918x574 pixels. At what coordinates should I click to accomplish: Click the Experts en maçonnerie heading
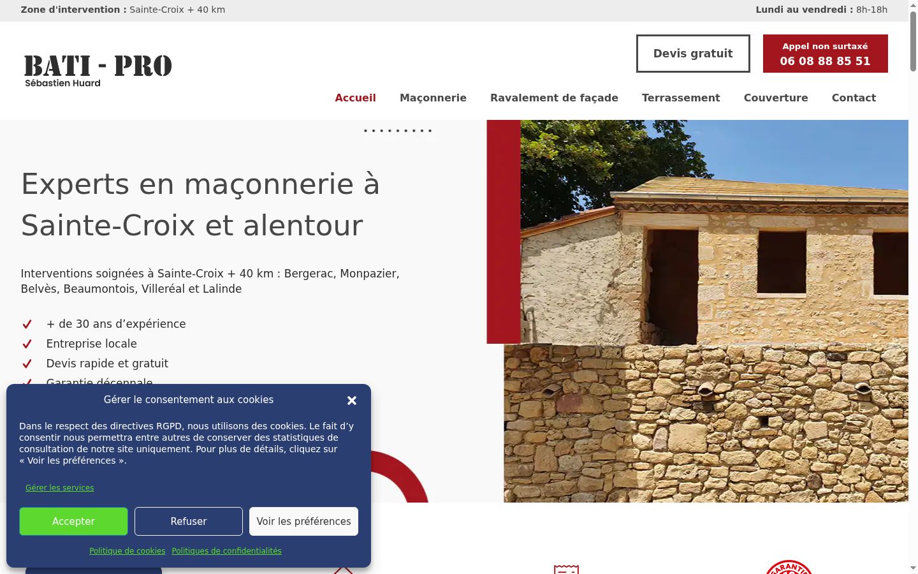coord(201,204)
